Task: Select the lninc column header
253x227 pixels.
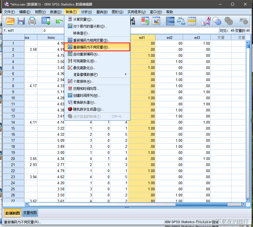Action: click(x=51, y=38)
